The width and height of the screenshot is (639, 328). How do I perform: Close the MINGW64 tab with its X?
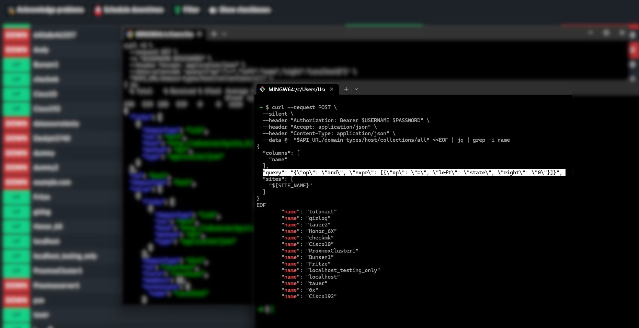pos(331,89)
